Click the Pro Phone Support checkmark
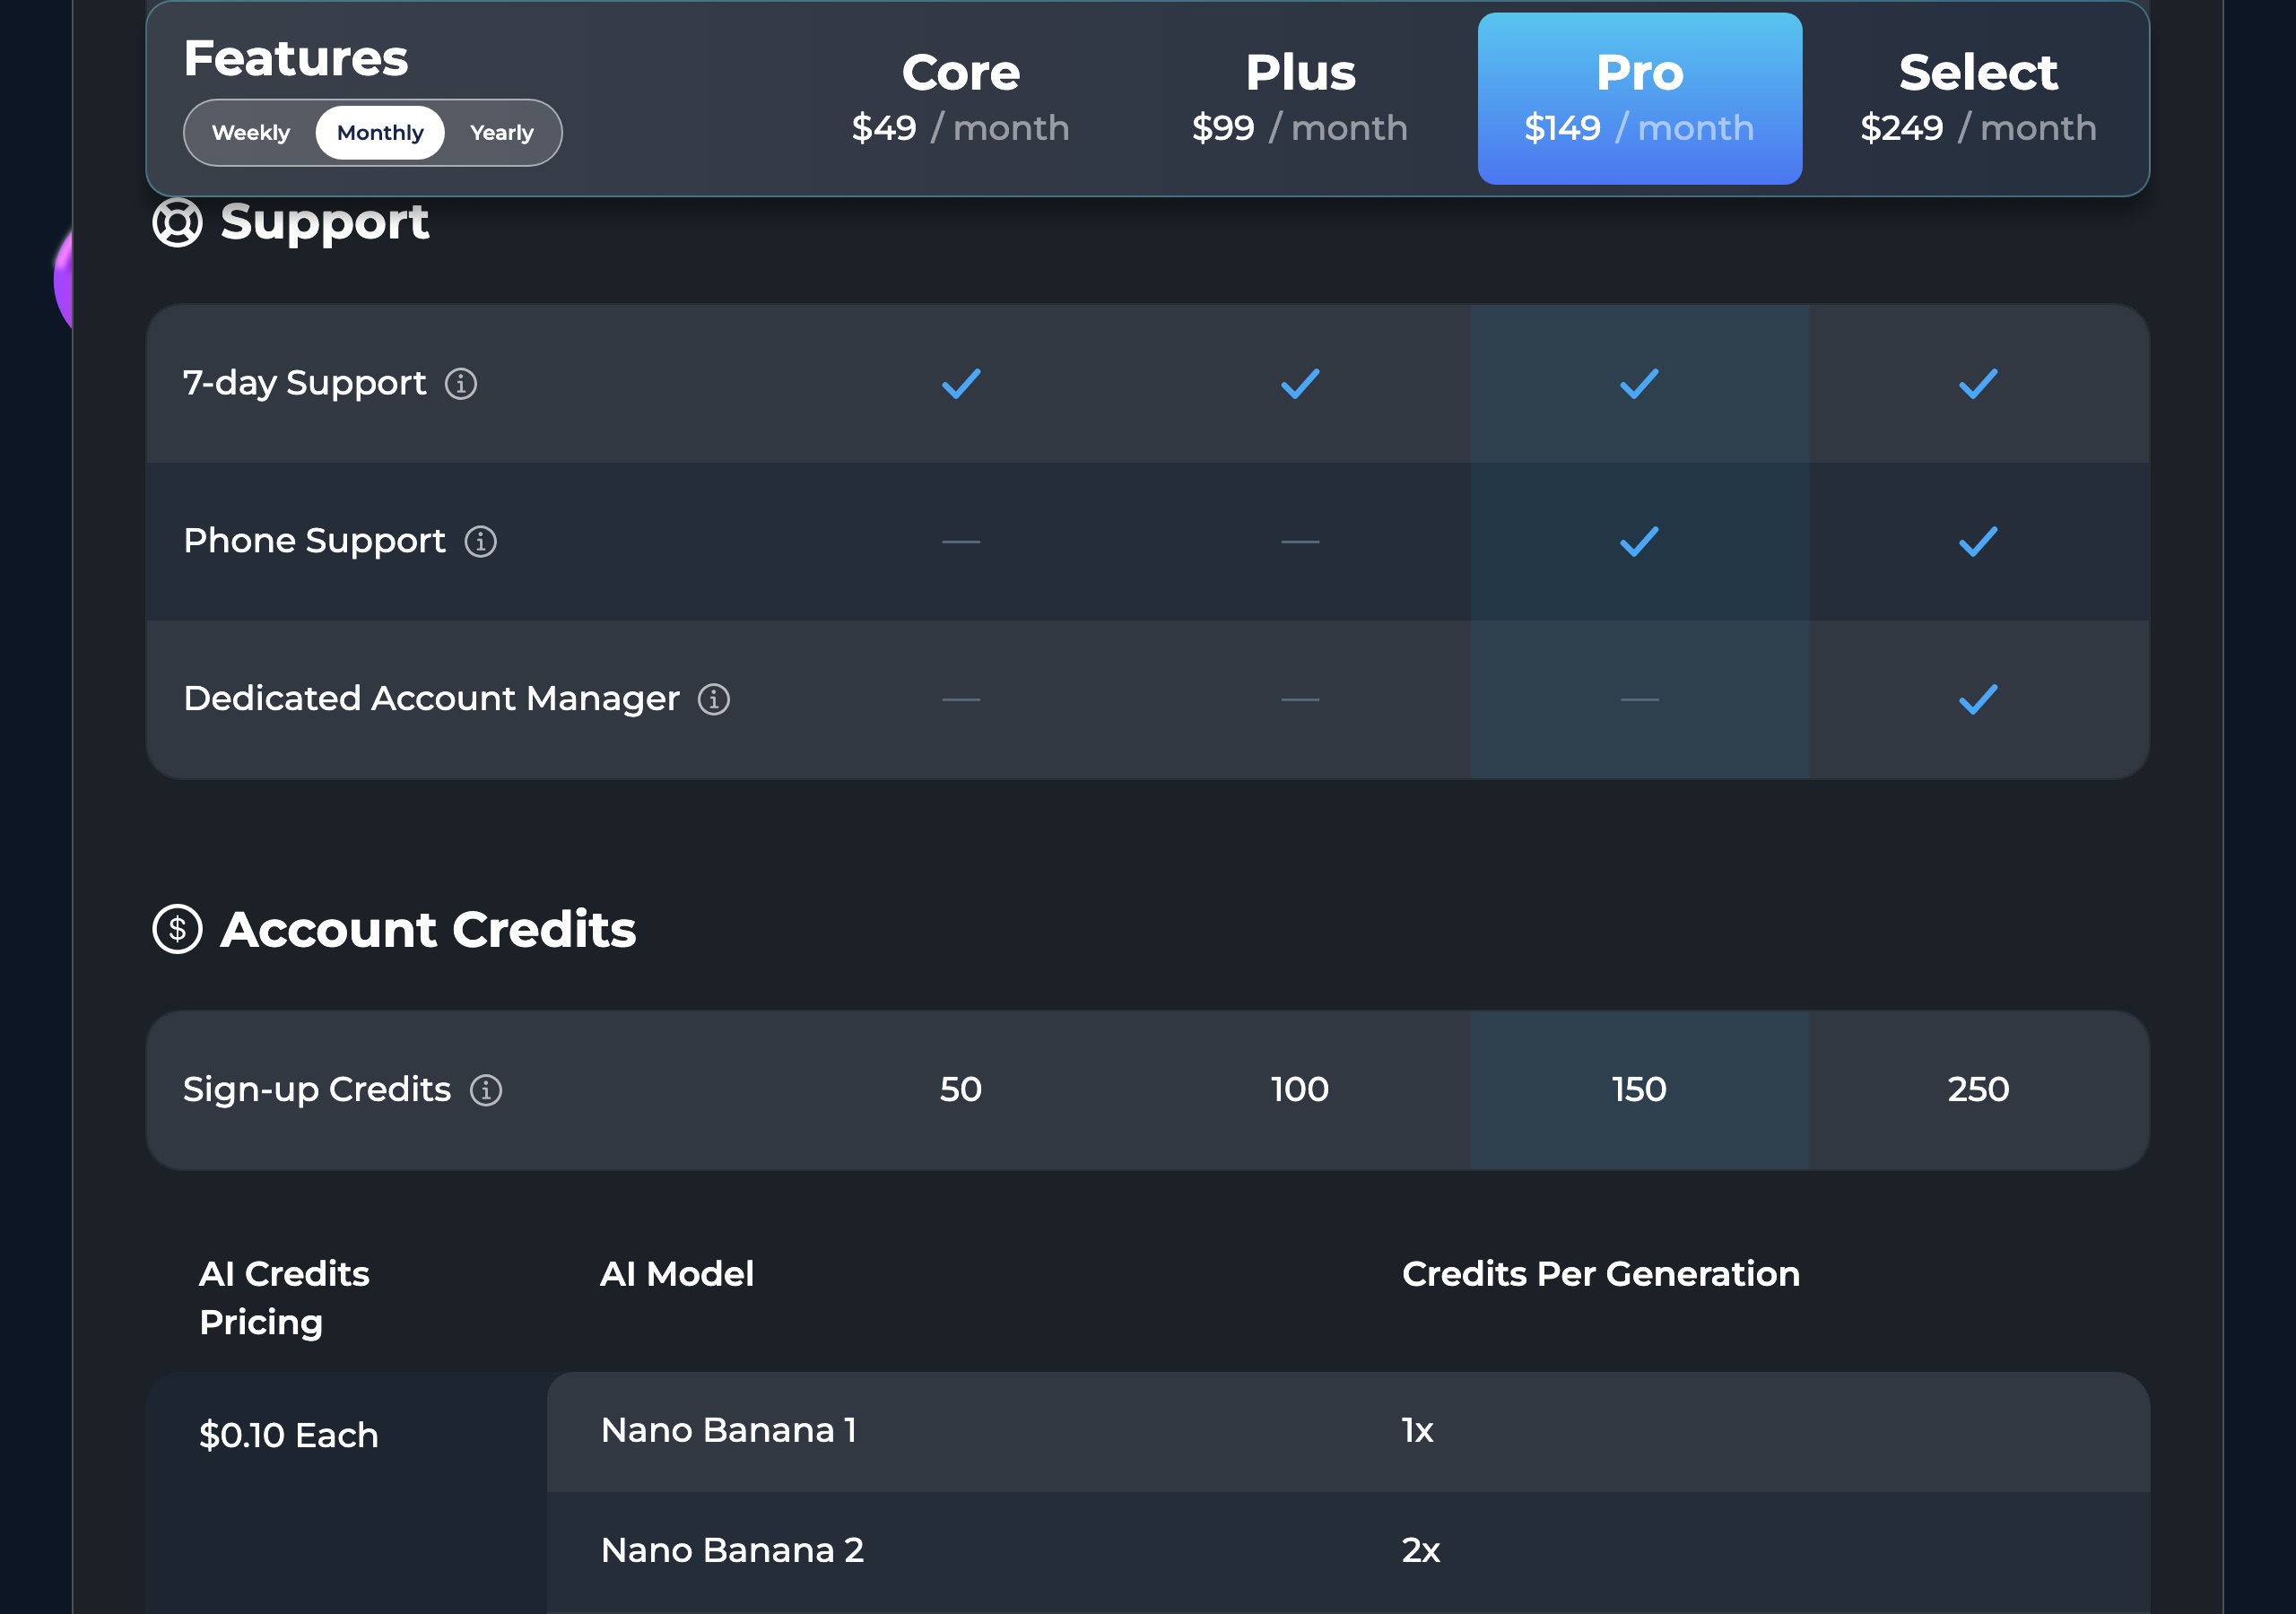This screenshot has height=1614, width=2296. click(1639, 542)
